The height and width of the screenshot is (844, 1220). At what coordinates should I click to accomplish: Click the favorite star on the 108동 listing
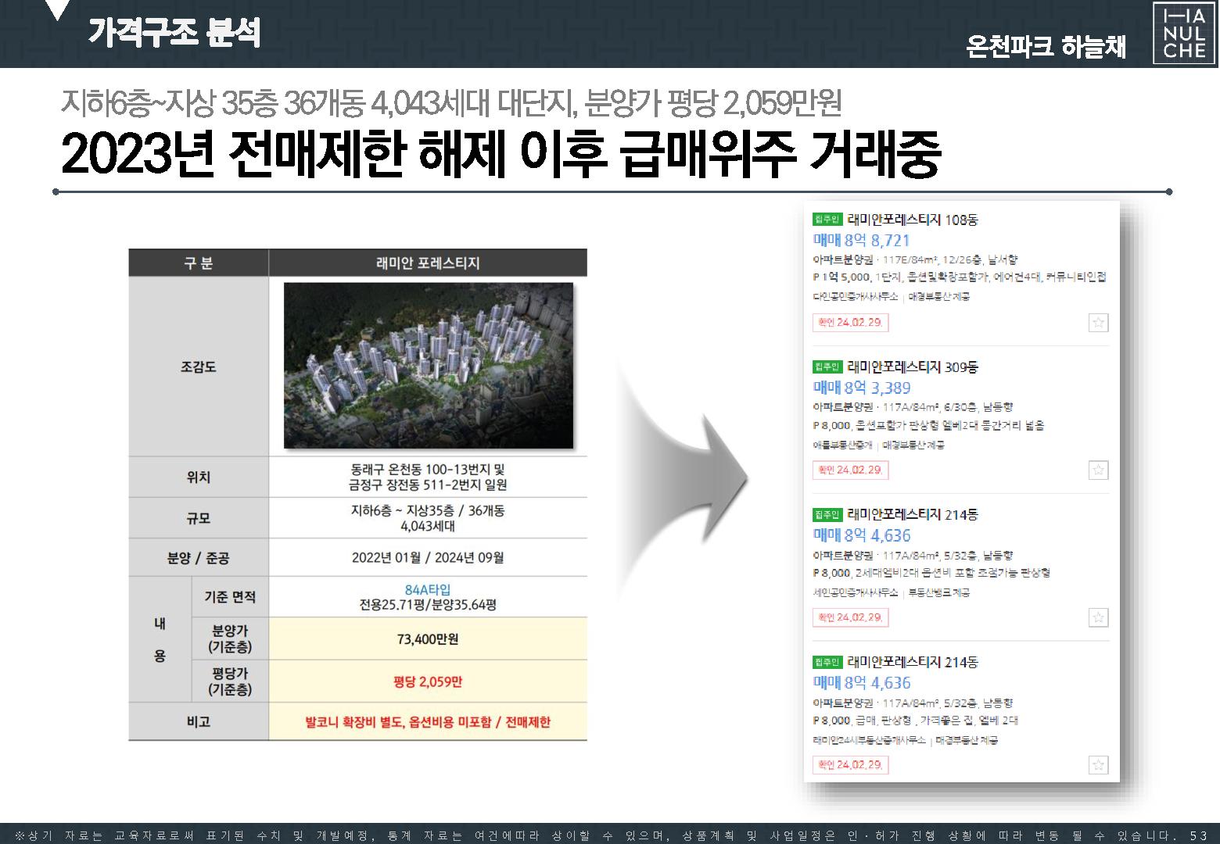[x=1098, y=323]
